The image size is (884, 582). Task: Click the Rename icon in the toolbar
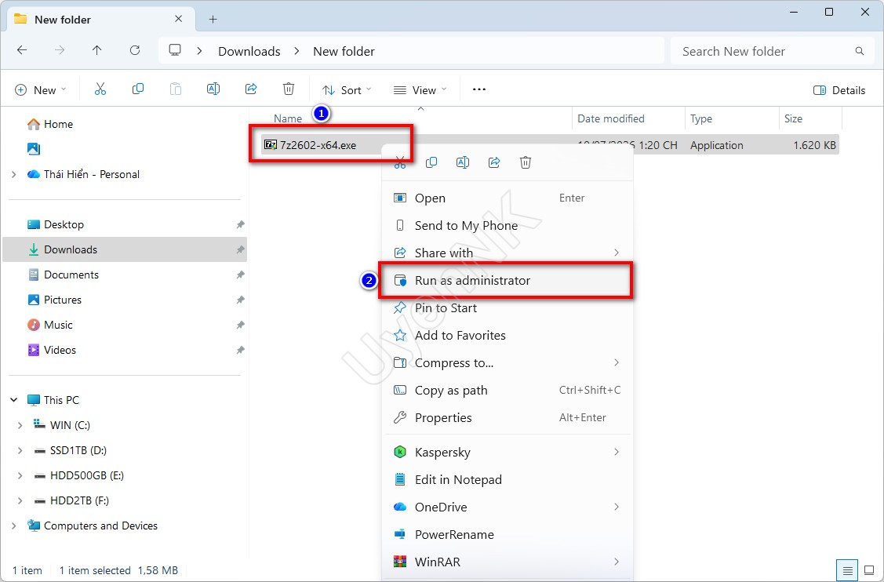(213, 89)
